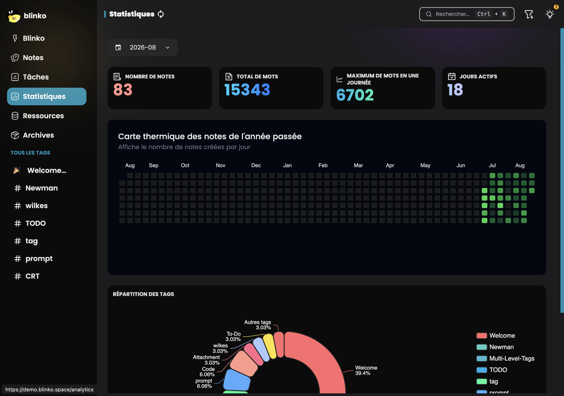This screenshot has height=396, width=564.
Task: Toggle TODO legend color swatch
Action: 481,370
